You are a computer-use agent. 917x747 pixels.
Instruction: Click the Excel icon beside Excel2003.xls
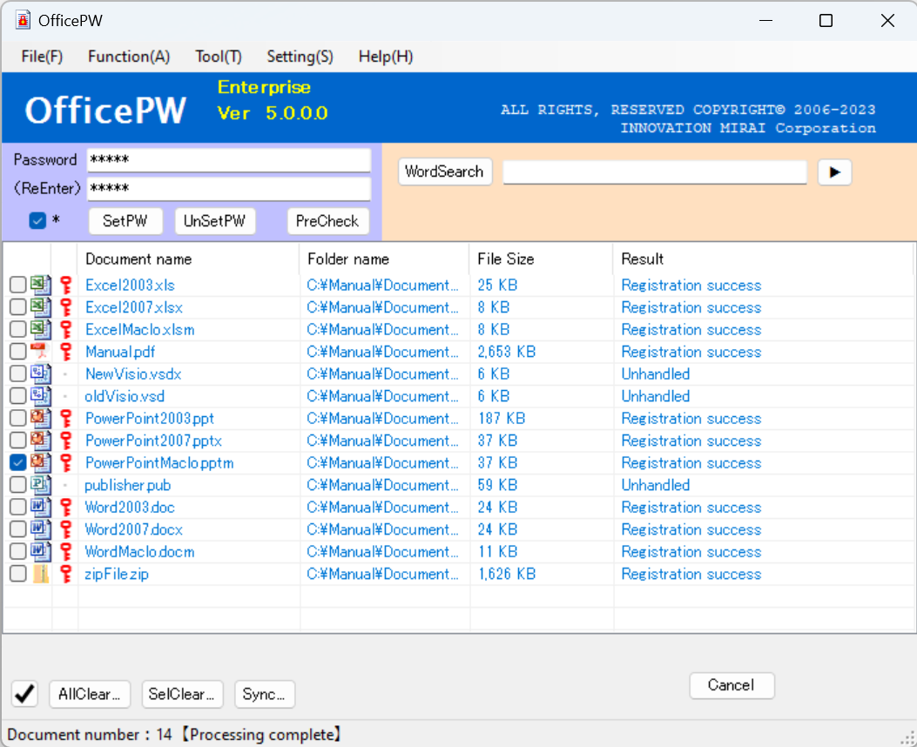click(40, 285)
